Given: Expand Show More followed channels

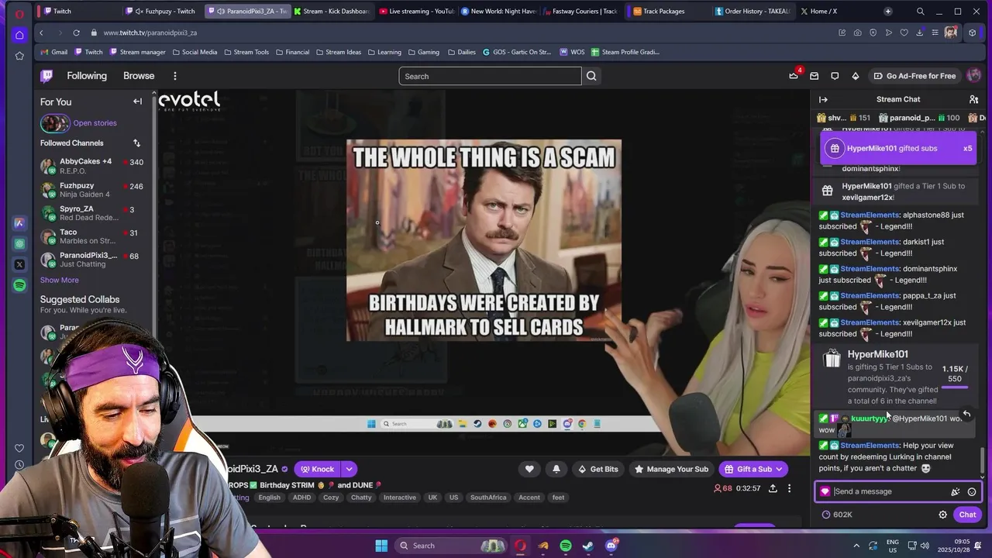Looking at the screenshot, I should [59, 280].
